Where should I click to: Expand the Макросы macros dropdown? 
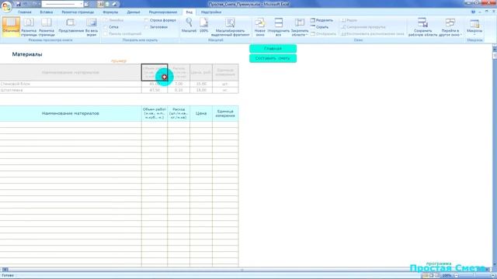tap(474, 26)
